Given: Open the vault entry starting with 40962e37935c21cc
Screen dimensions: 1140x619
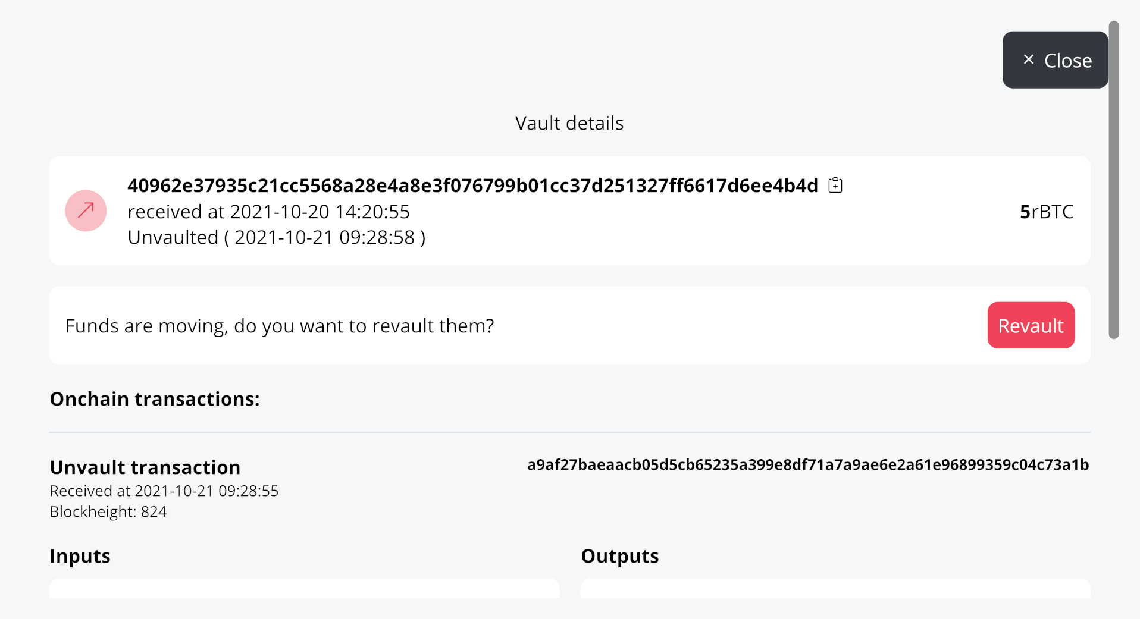Looking at the screenshot, I should pos(473,185).
